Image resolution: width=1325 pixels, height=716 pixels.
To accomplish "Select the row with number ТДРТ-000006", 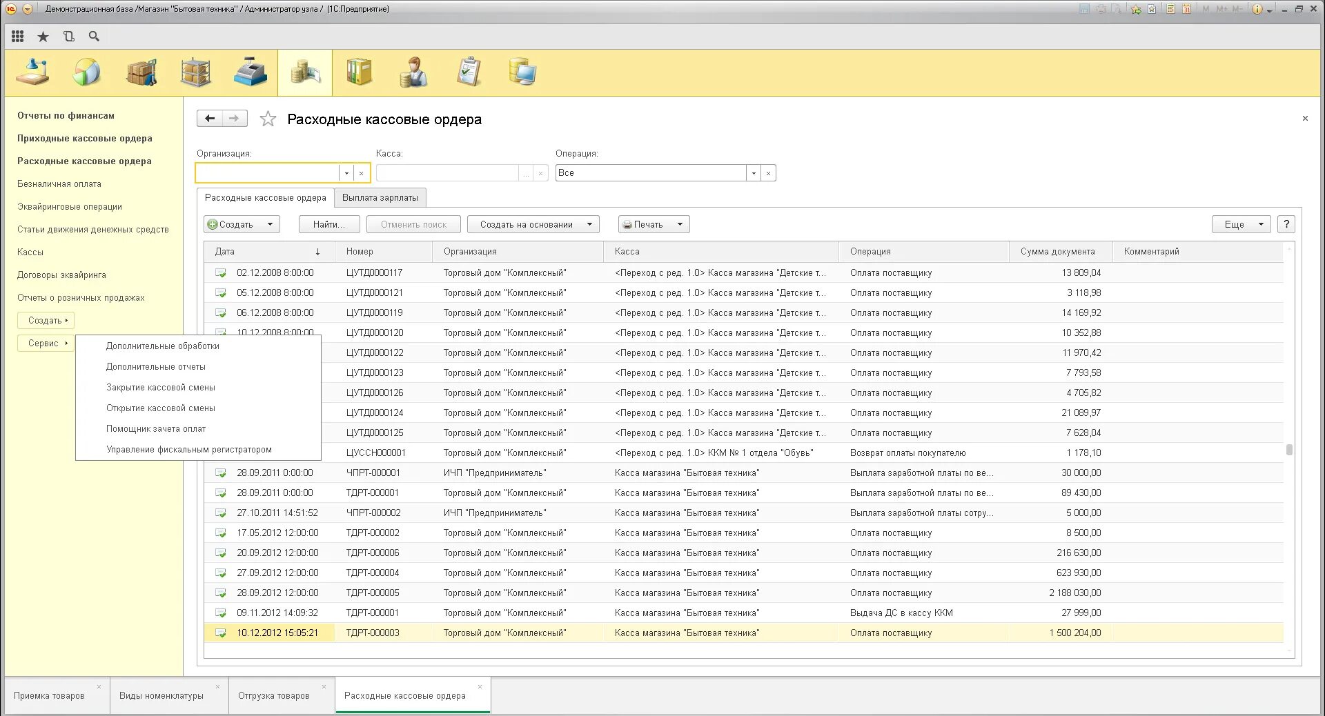I will (744, 553).
